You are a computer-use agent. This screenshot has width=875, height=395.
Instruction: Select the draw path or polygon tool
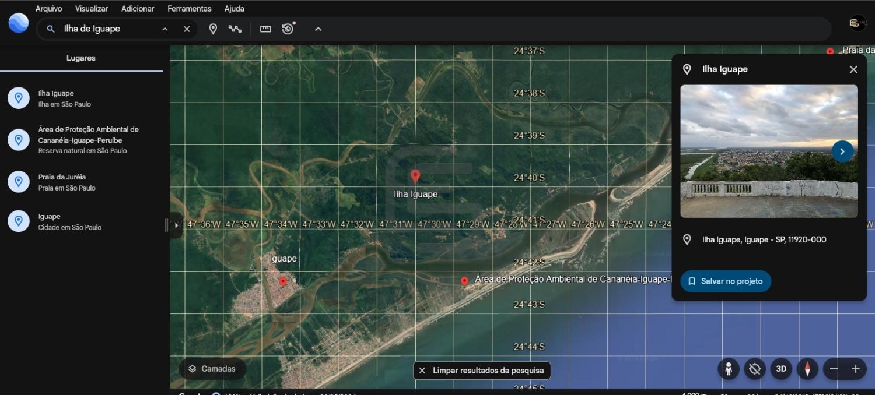click(235, 29)
